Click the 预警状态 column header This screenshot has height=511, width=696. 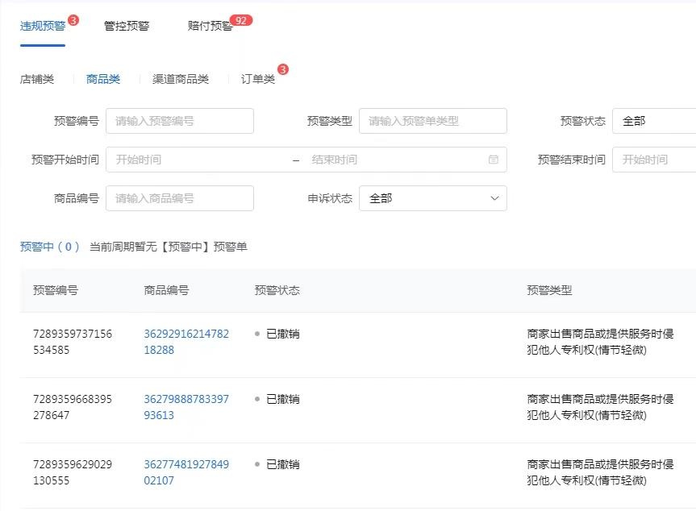tap(277, 290)
